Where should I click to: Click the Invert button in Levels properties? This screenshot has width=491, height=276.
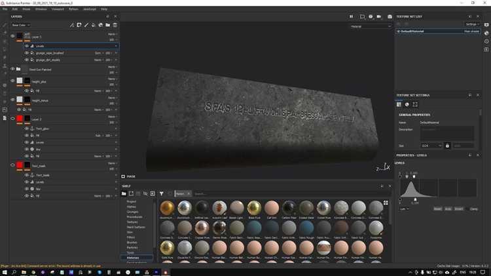tap(459, 208)
